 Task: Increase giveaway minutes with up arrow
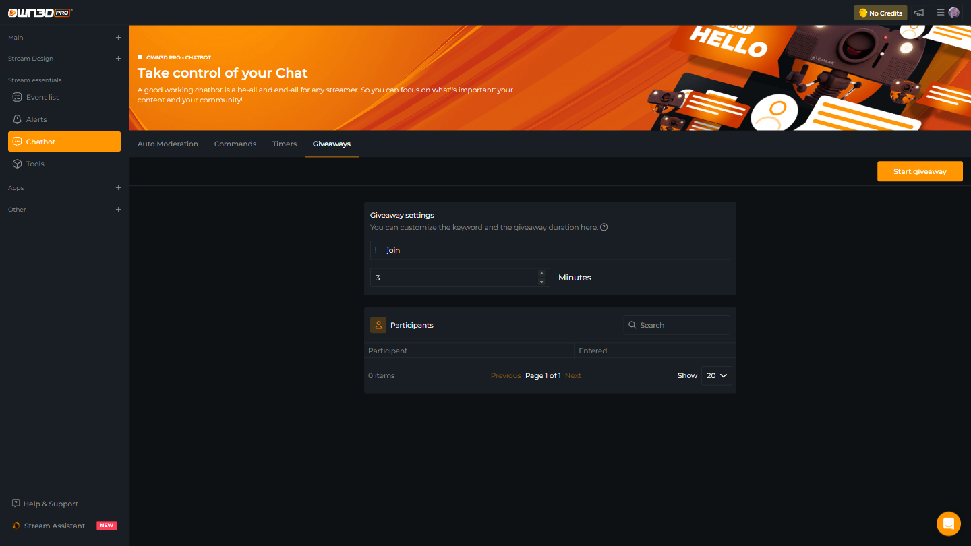click(x=541, y=274)
